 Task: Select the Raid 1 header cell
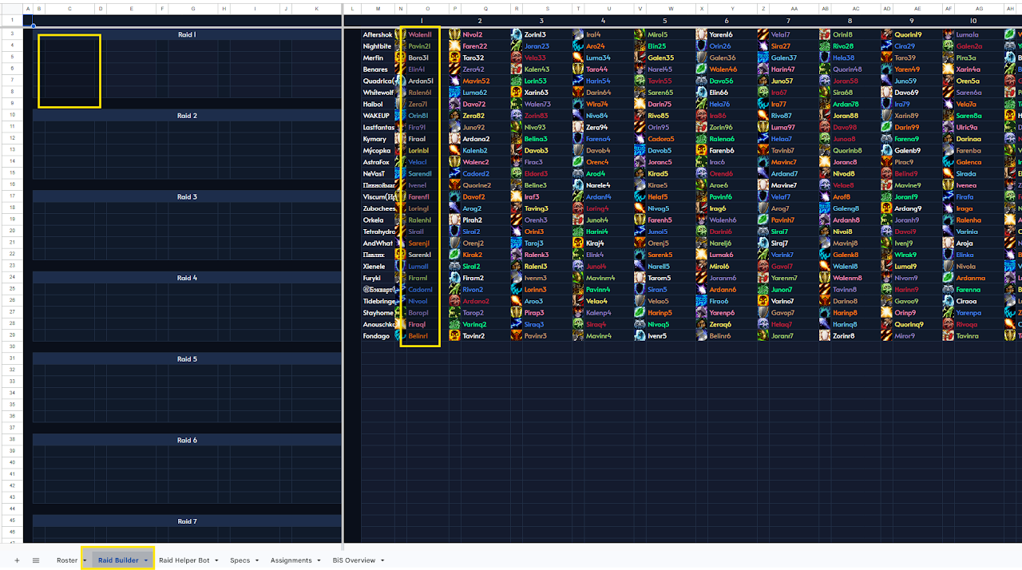coord(187,34)
